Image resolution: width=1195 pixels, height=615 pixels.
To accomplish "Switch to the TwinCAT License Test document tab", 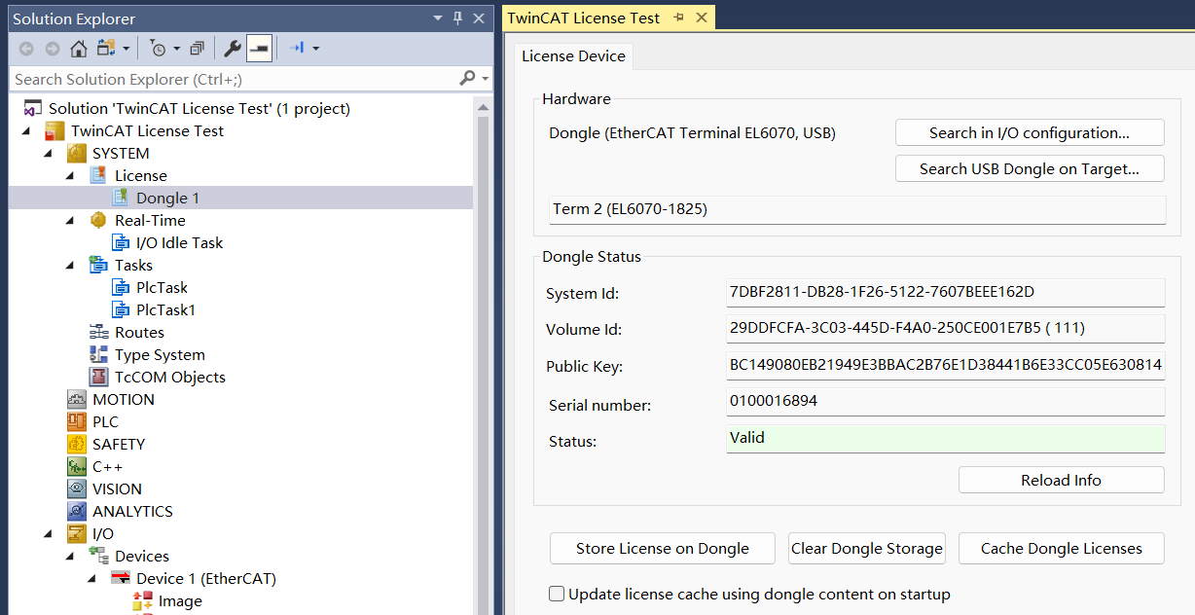I will [x=583, y=18].
